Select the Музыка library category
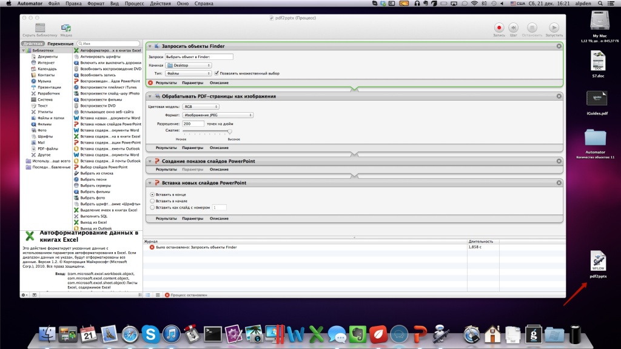621x349 pixels. tap(44, 81)
